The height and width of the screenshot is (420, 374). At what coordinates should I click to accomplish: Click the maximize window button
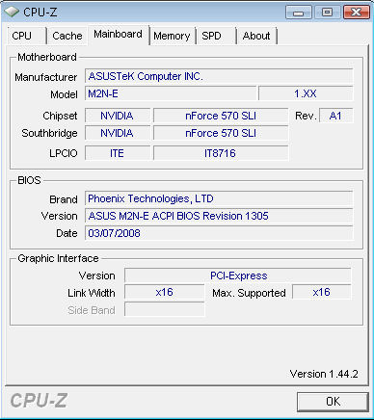tap(327, 13)
